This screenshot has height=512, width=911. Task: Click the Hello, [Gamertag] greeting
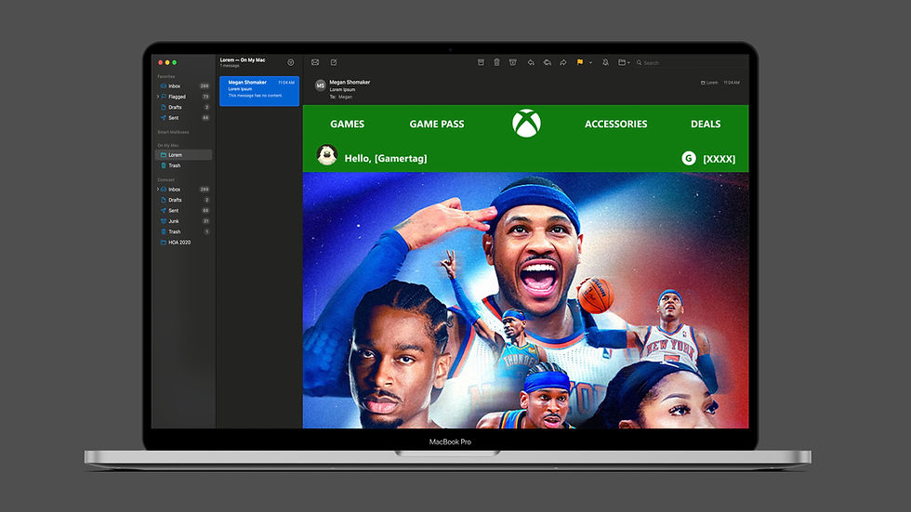pos(386,159)
